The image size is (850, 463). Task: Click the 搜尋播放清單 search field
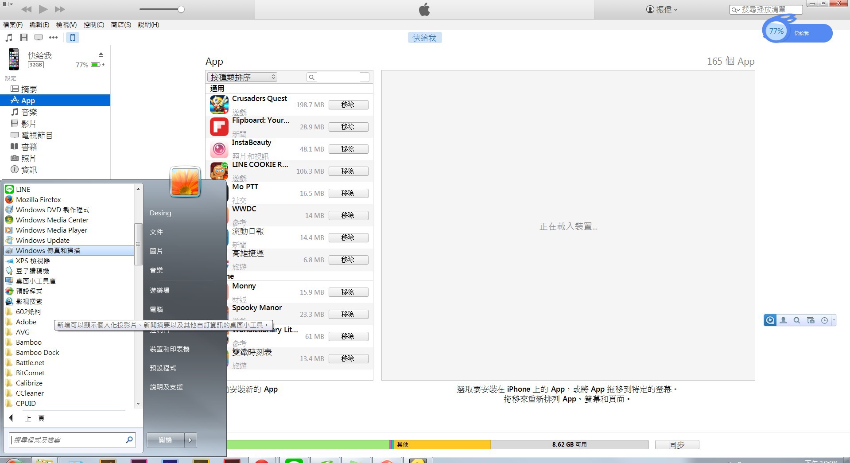[766, 9]
